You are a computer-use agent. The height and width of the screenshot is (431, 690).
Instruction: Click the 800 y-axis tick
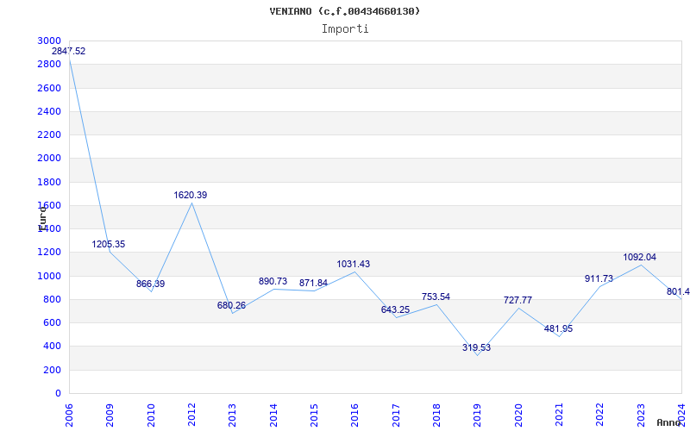click(x=52, y=299)
